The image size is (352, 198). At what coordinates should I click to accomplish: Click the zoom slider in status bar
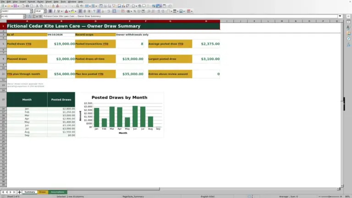330,197
